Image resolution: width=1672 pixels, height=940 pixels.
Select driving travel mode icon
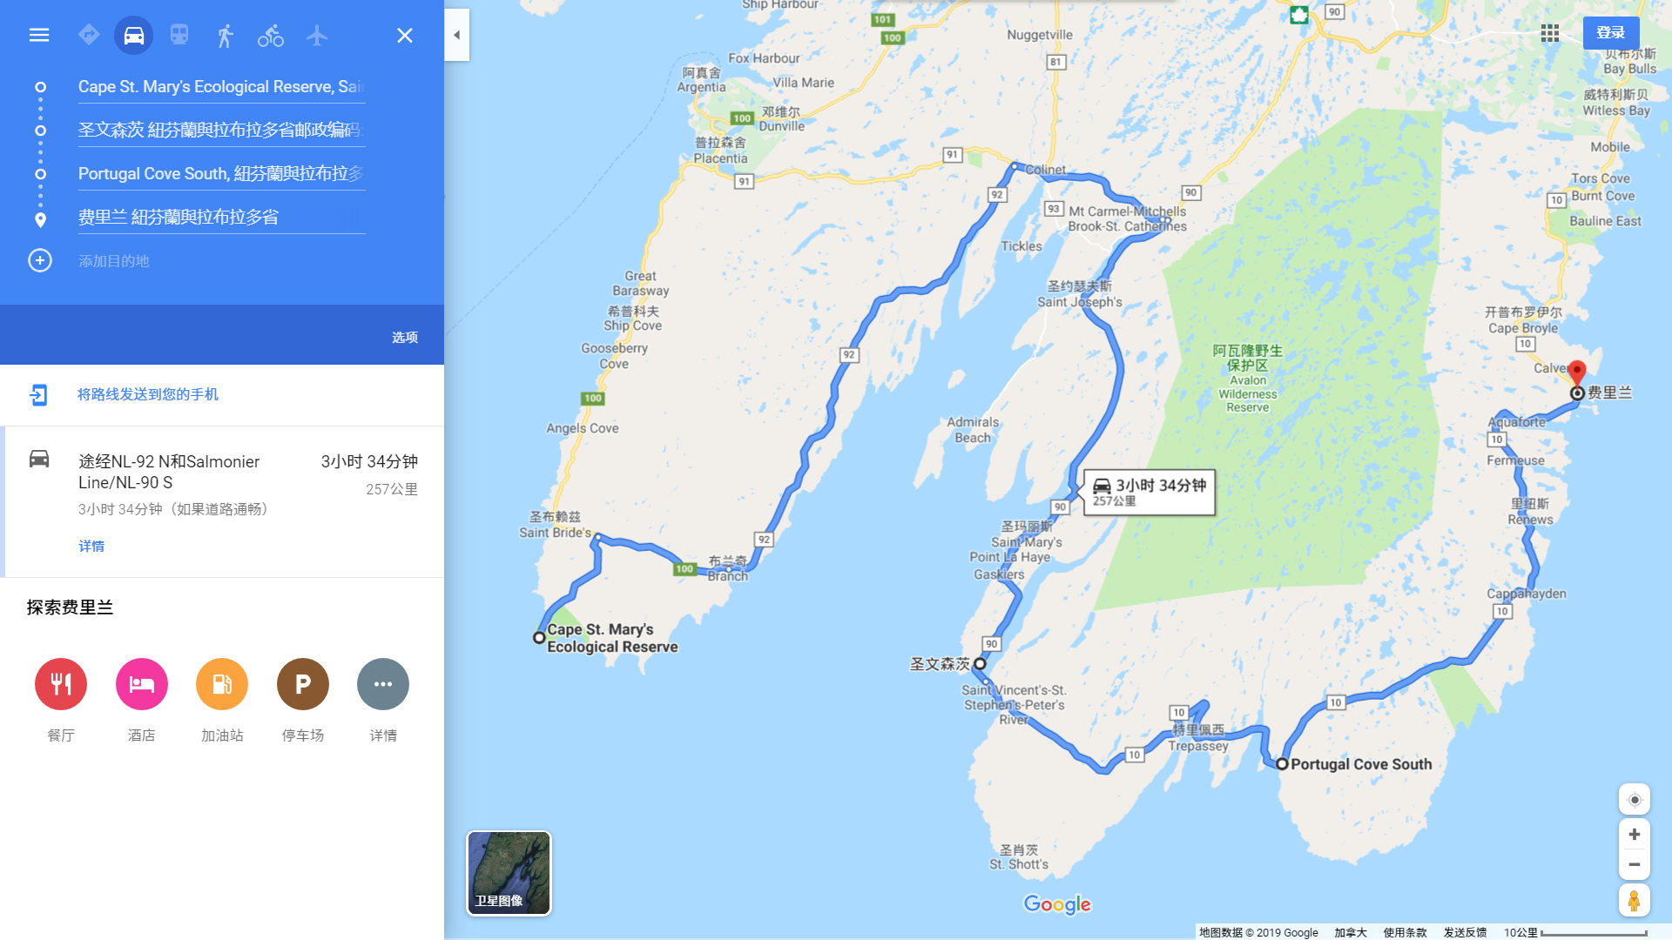(133, 35)
